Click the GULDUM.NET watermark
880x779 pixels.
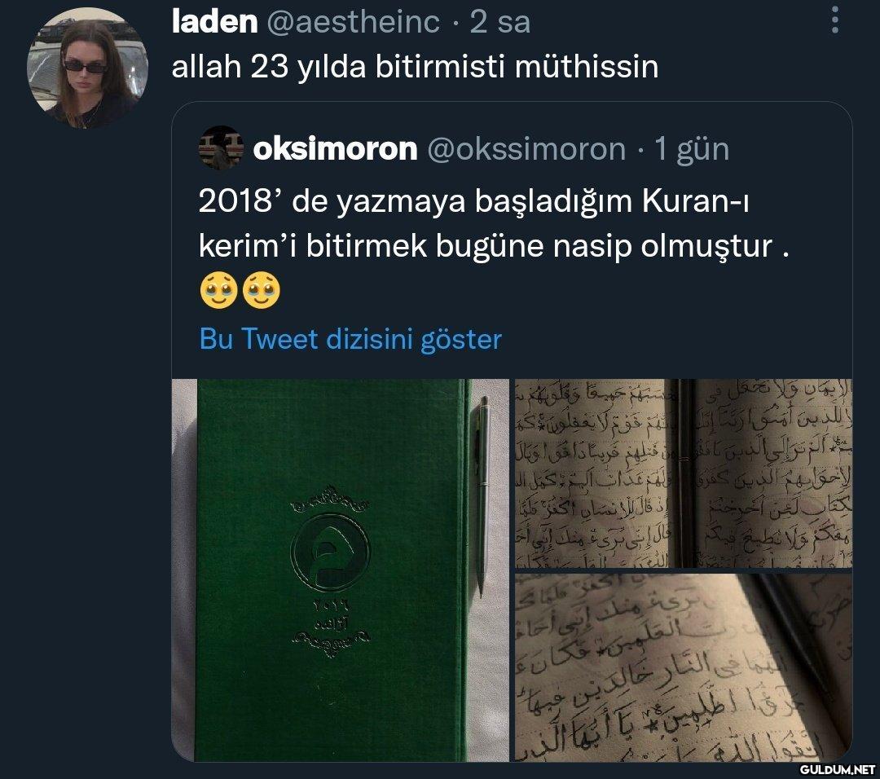point(838,769)
